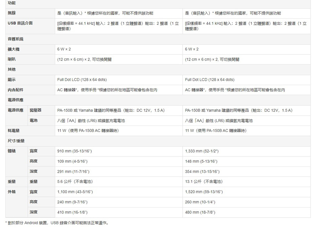This screenshot has height=228, width=316.
Task: Click the 1,333 mm width value cell
Action: [202, 151]
